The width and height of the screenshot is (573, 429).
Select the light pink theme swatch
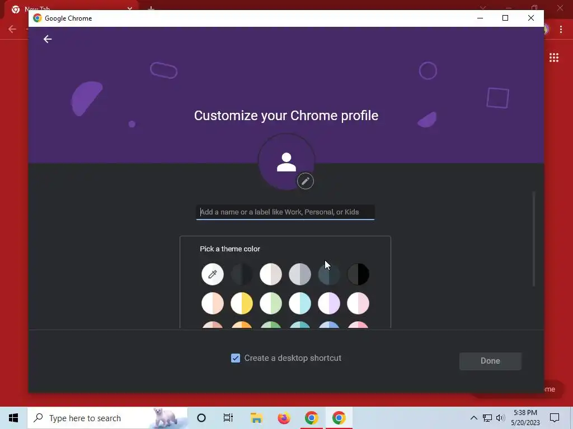pyautogui.click(x=358, y=303)
